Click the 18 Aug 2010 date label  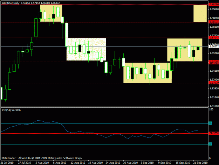pos(95,163)
